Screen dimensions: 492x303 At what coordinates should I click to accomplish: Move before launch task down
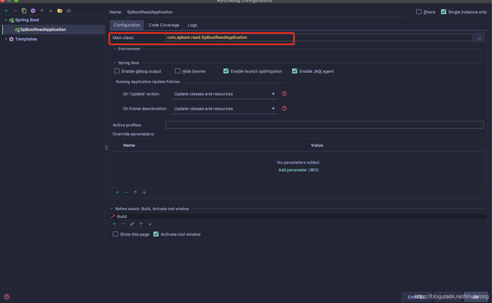(x=150, y=224)
